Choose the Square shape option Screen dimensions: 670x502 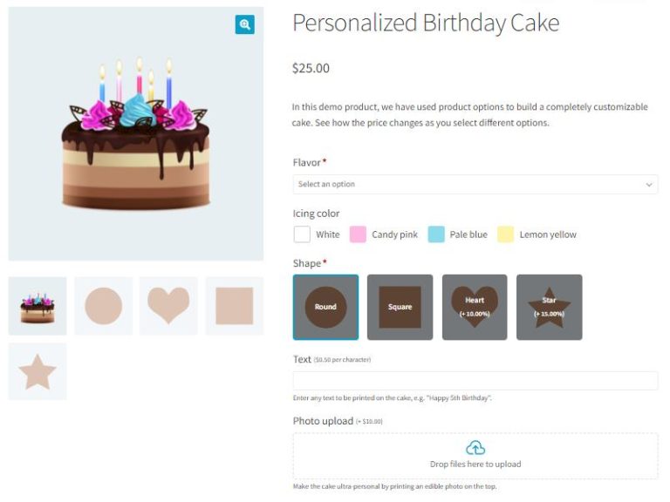[x=400, y=307]
